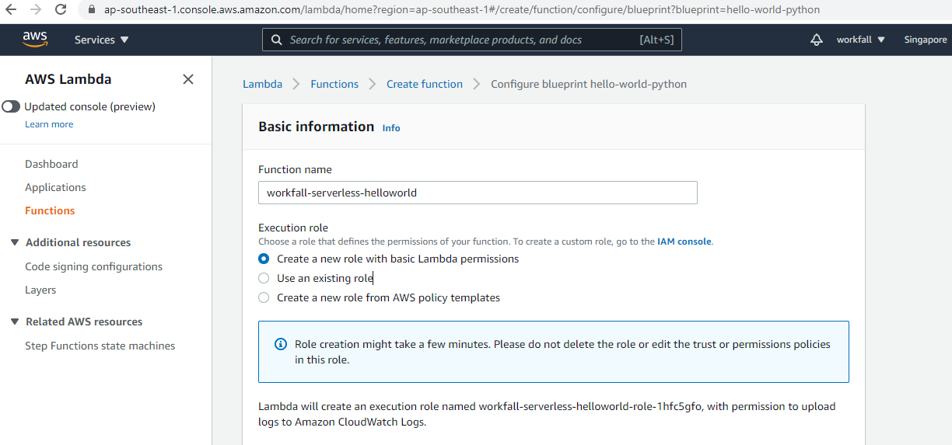Click the AWS logo
Screen dimensions: 952x445
tap(35, 39)
